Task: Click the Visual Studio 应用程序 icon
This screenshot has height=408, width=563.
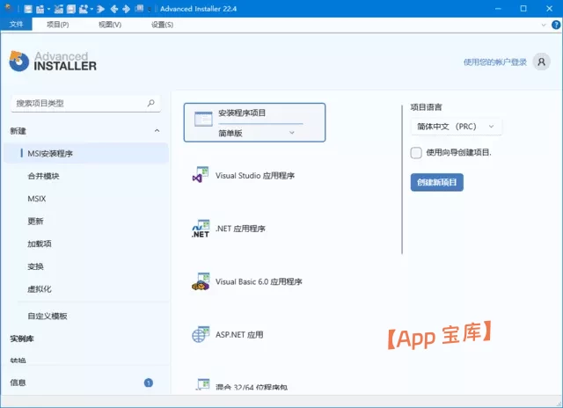Action: click(201, 175)
